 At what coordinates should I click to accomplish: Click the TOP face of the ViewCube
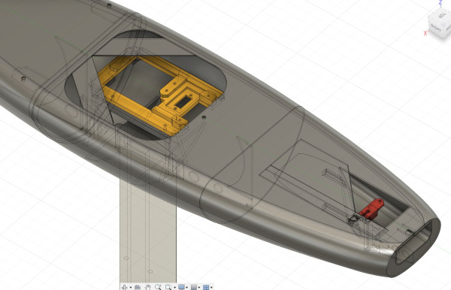[443, 15]
